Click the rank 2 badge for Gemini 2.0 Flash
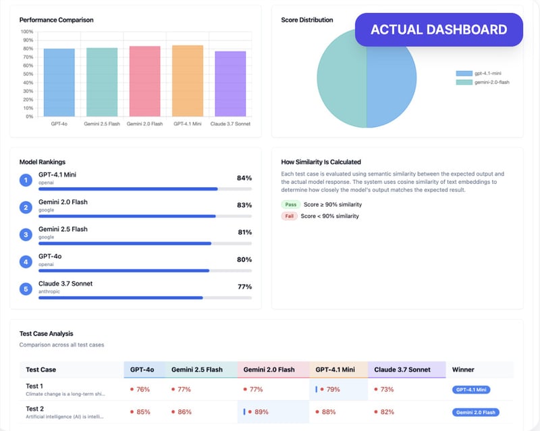The height and width of the screenshot is (431, 540). click(26, 207)
